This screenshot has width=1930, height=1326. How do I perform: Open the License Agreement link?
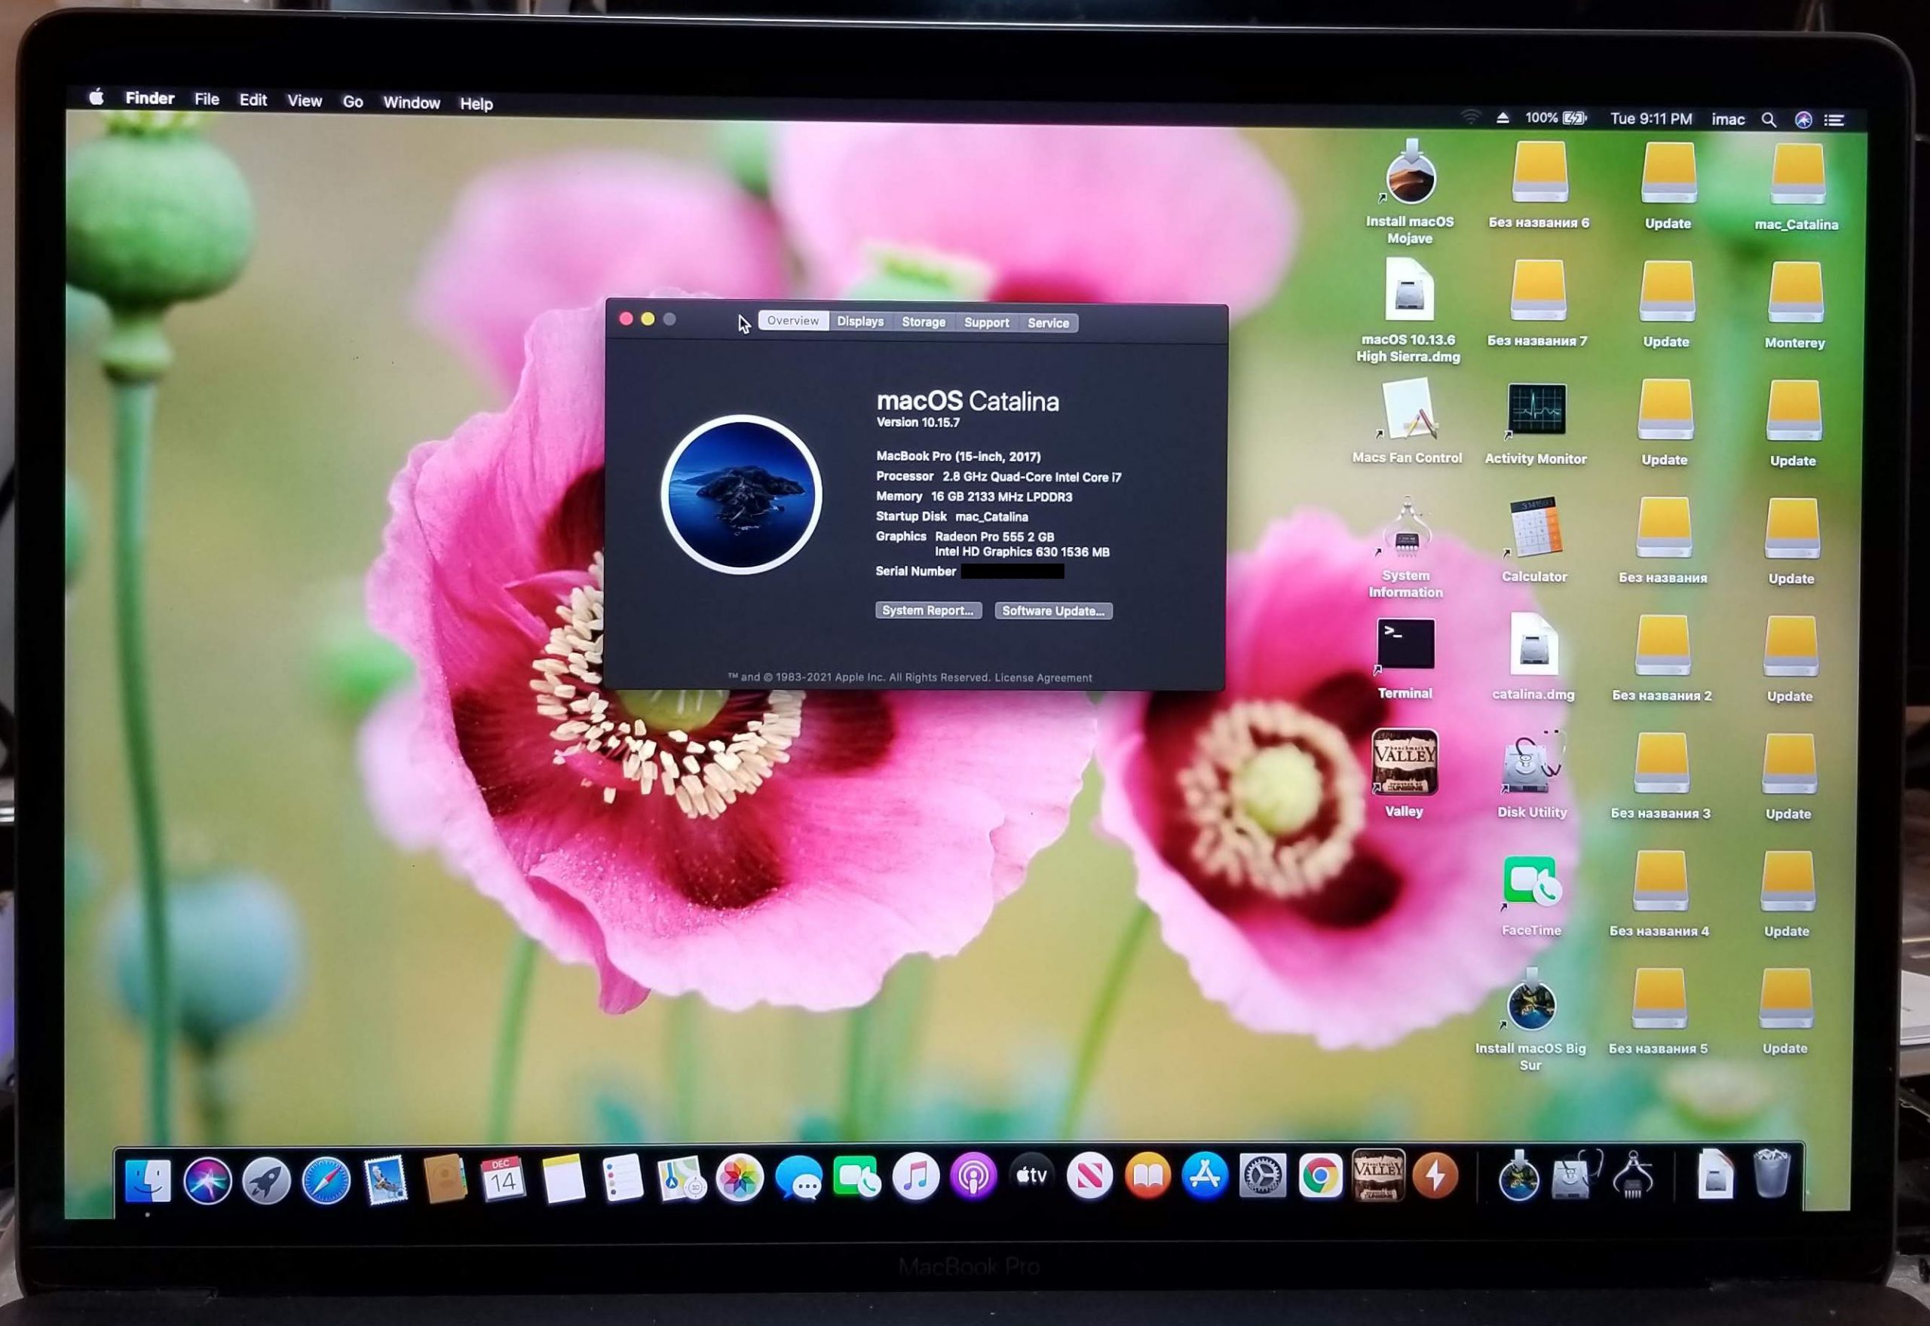(1043, 678)
